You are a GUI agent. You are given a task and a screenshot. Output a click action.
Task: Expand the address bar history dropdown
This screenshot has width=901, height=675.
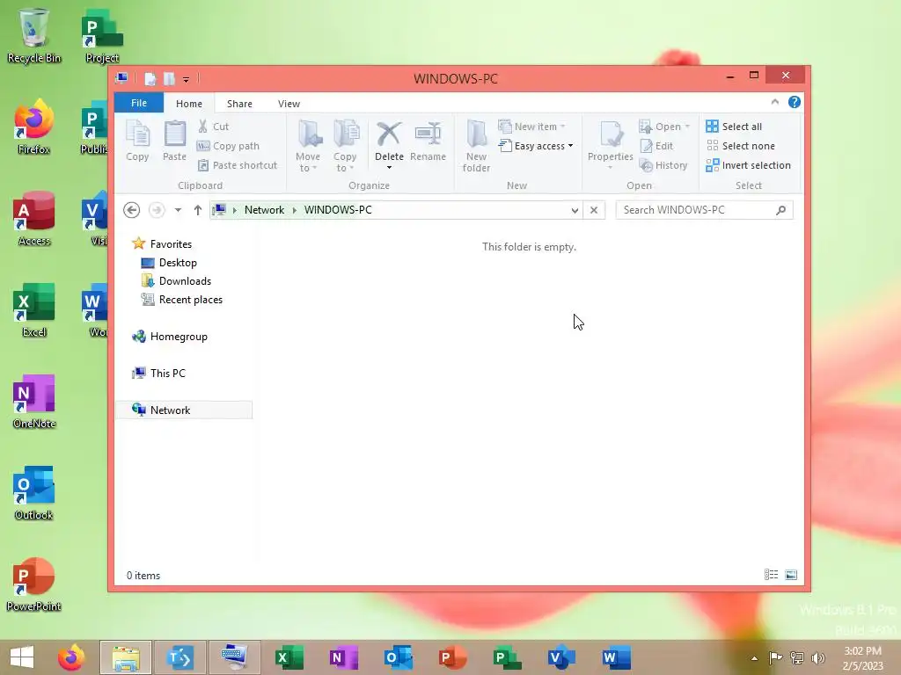tap(575, 211)
